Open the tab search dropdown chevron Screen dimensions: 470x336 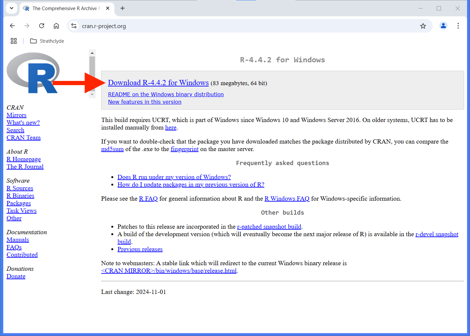point(11,8)
